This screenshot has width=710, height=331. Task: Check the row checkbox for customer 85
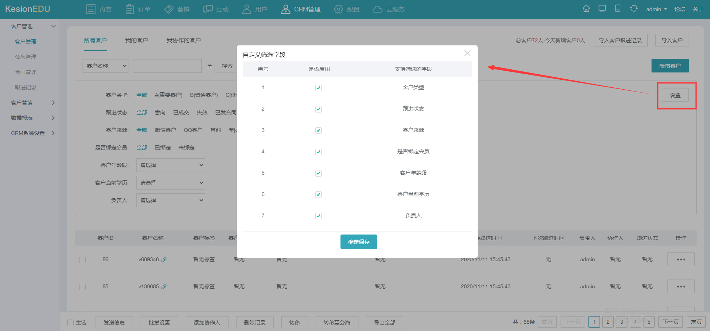[82, 287]
